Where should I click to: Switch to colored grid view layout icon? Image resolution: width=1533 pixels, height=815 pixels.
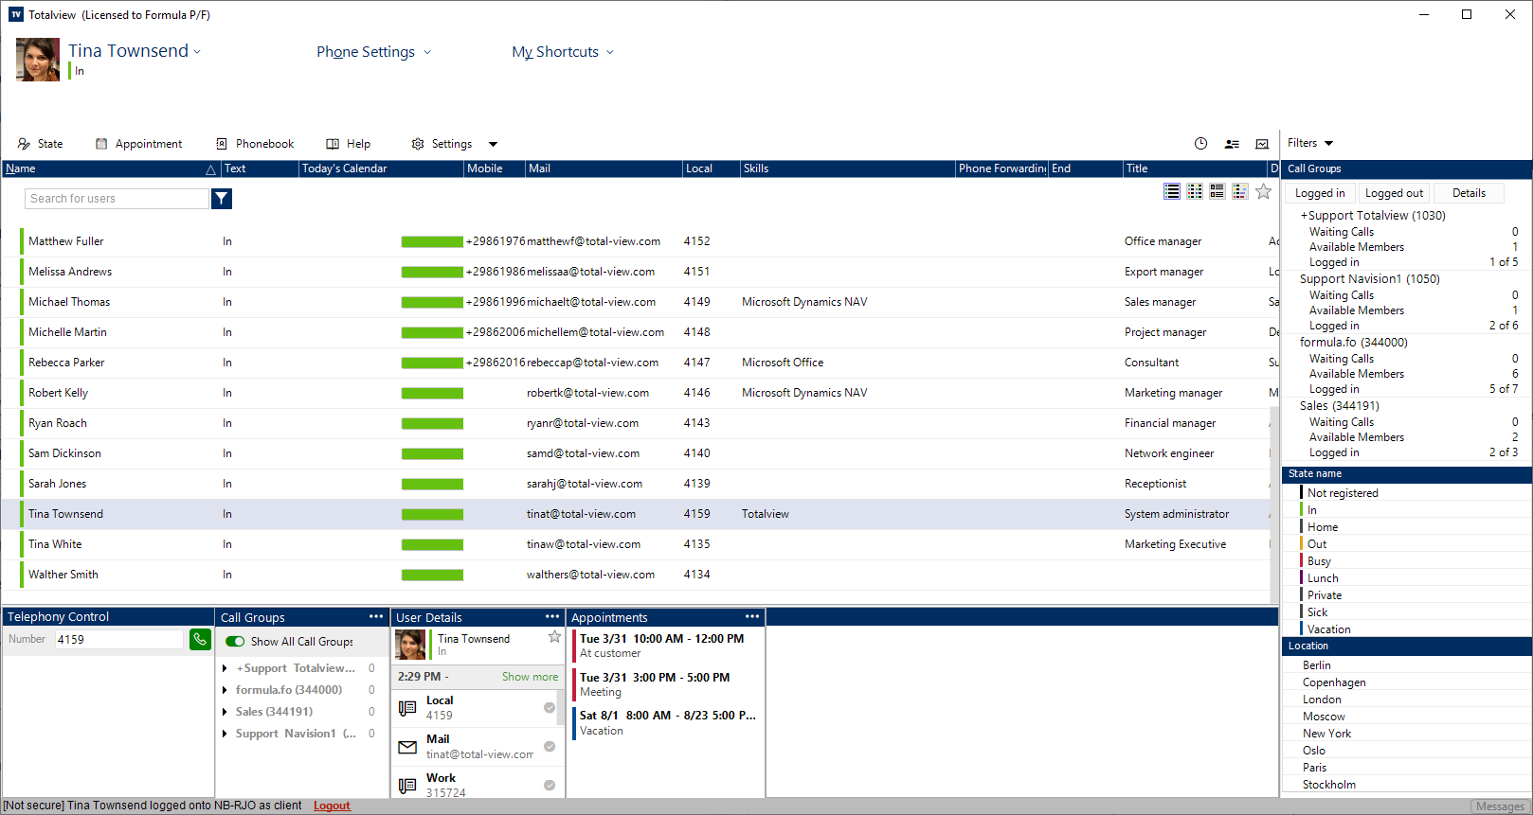click(x=1195, y=191)
